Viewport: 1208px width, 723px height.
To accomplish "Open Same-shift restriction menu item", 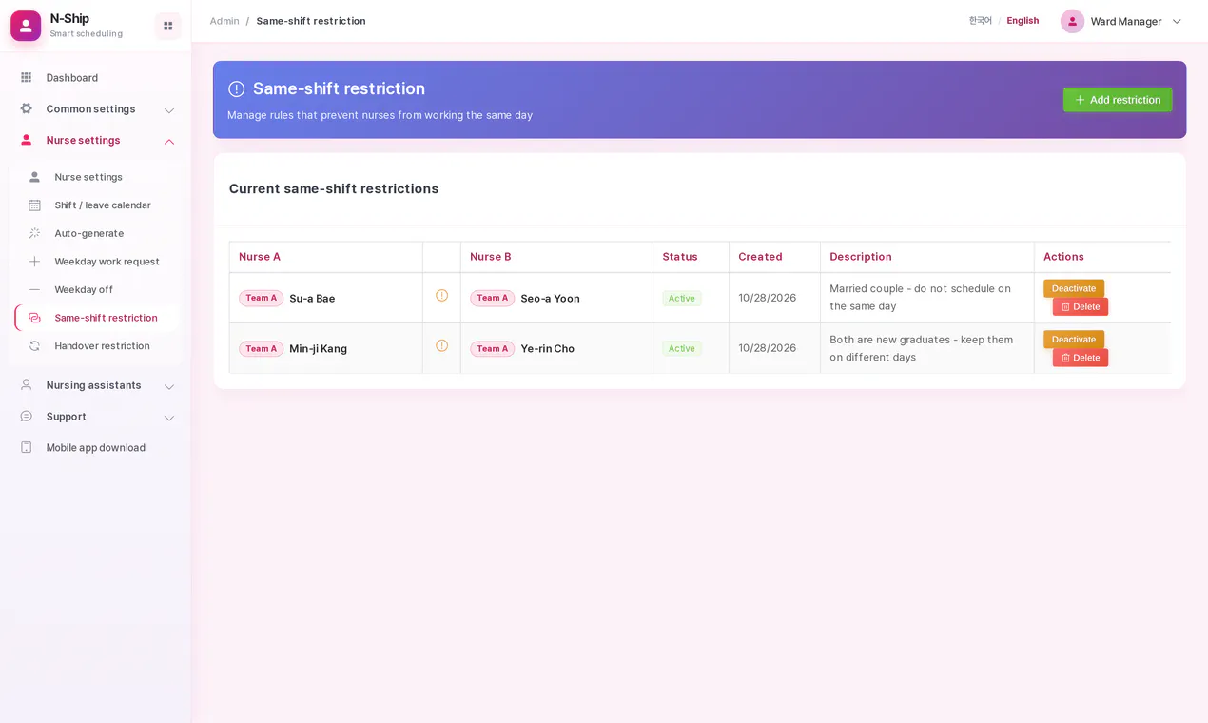I will click(96, 318).
